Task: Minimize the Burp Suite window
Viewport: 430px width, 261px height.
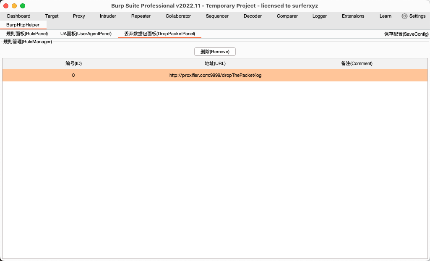Action: click(x=14, y=6)
